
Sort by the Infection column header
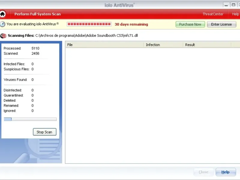163,45
